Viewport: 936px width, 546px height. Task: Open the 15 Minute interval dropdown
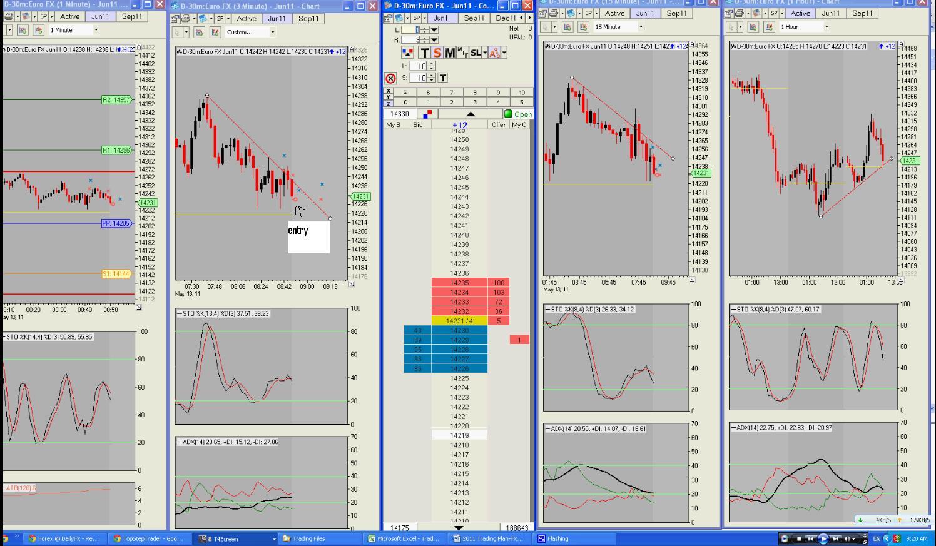pos(641,27)
